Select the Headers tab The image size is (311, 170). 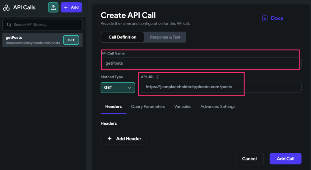pos(114,107)
